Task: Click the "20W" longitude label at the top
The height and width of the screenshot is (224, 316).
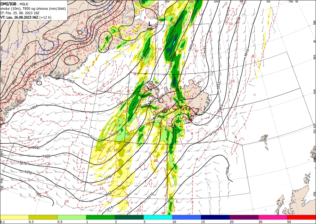Action: 167,2
